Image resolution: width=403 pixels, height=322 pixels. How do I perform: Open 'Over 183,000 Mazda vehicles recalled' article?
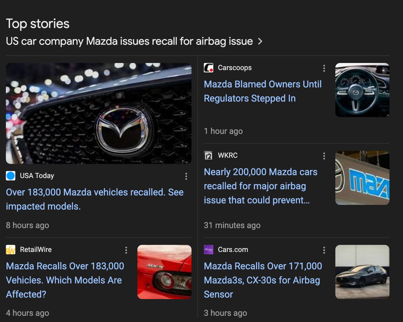[x=95, y=199]
